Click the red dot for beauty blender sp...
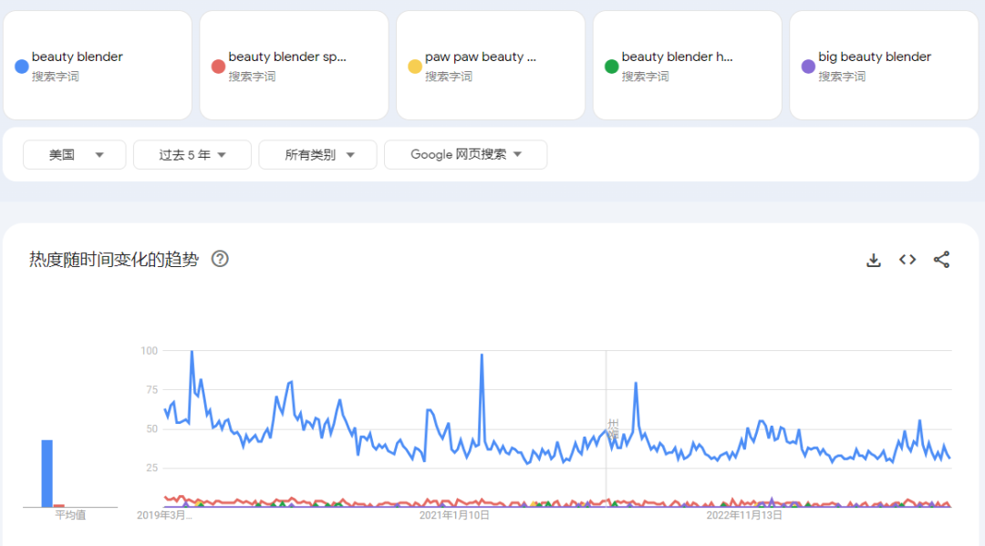This screenshot has width=985, height=546. [x=218, y=67]
